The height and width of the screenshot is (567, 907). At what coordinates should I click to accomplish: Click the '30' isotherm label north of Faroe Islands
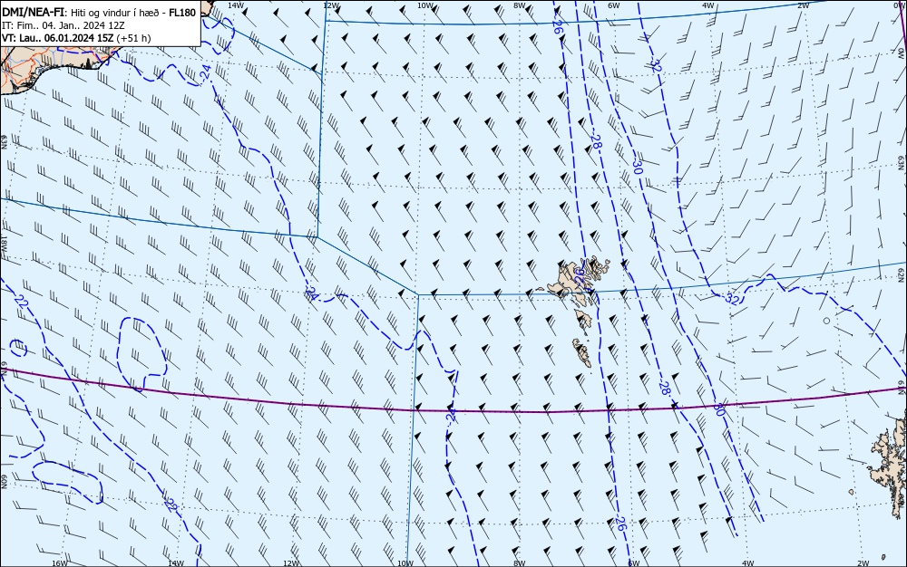tap(637, 168)
